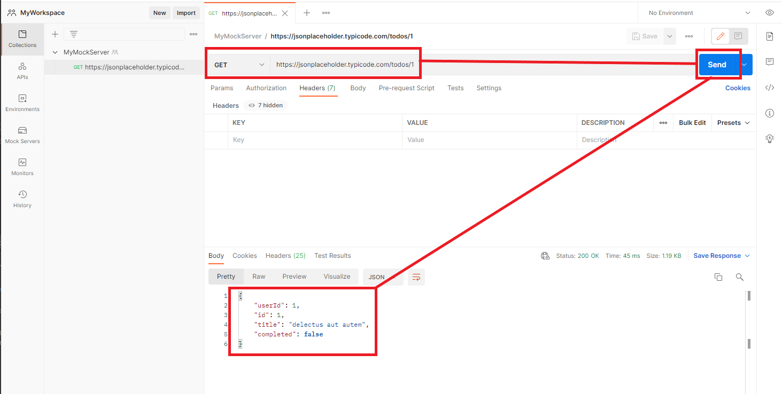The width and height of the screenshot is (782, 394).
Task: Click the Import button
Action: pos(186,13)
